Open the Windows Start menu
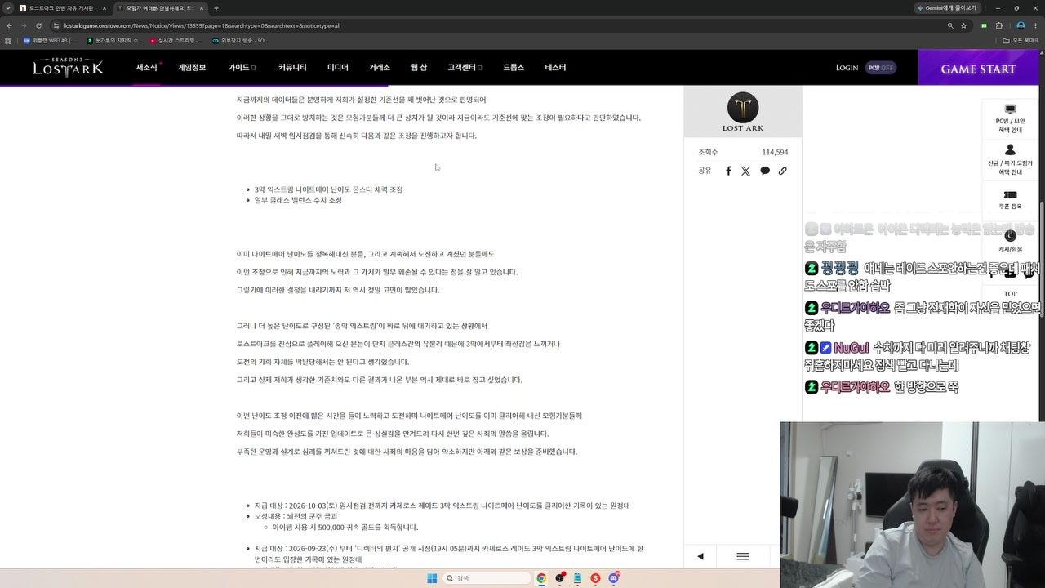Viewport: 1045px width, 588px height. pos(432,578)
